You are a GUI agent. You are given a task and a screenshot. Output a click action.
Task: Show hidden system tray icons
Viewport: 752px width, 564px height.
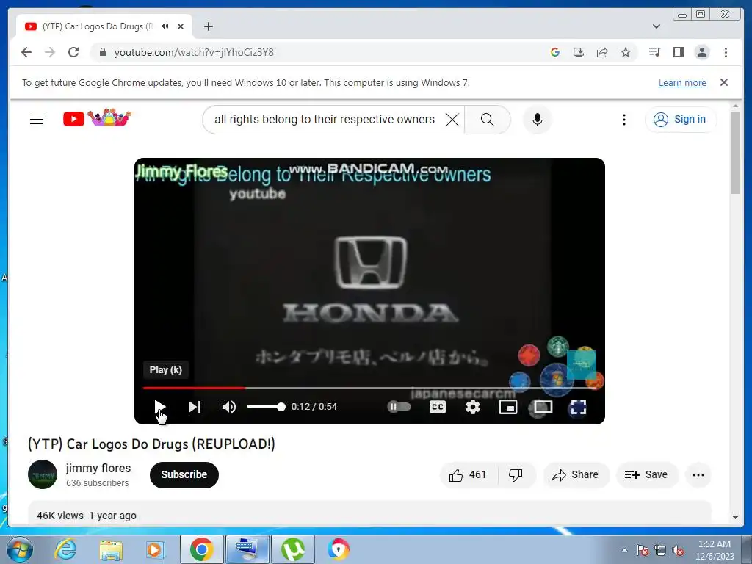[x=624, y=550]
